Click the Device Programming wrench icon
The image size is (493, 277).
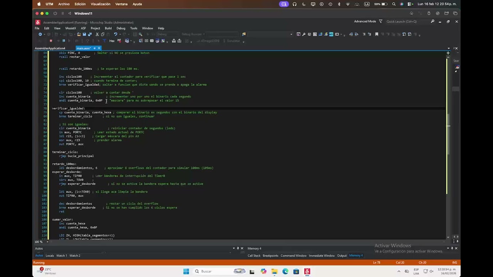point(304,34)
